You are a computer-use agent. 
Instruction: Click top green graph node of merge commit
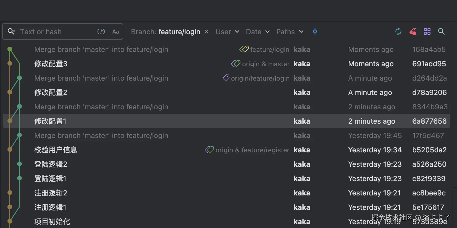pos(10,49)
